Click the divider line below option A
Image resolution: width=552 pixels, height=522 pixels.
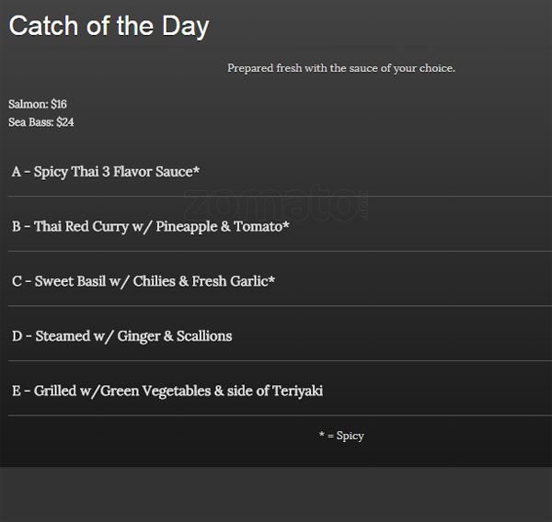(276, 196)
